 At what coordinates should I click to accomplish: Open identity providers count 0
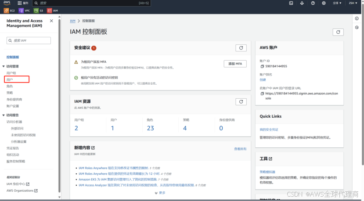221,128
